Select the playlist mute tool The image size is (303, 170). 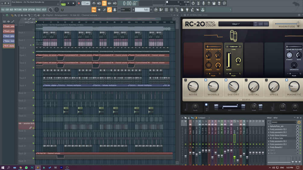[x=22, y=15]
